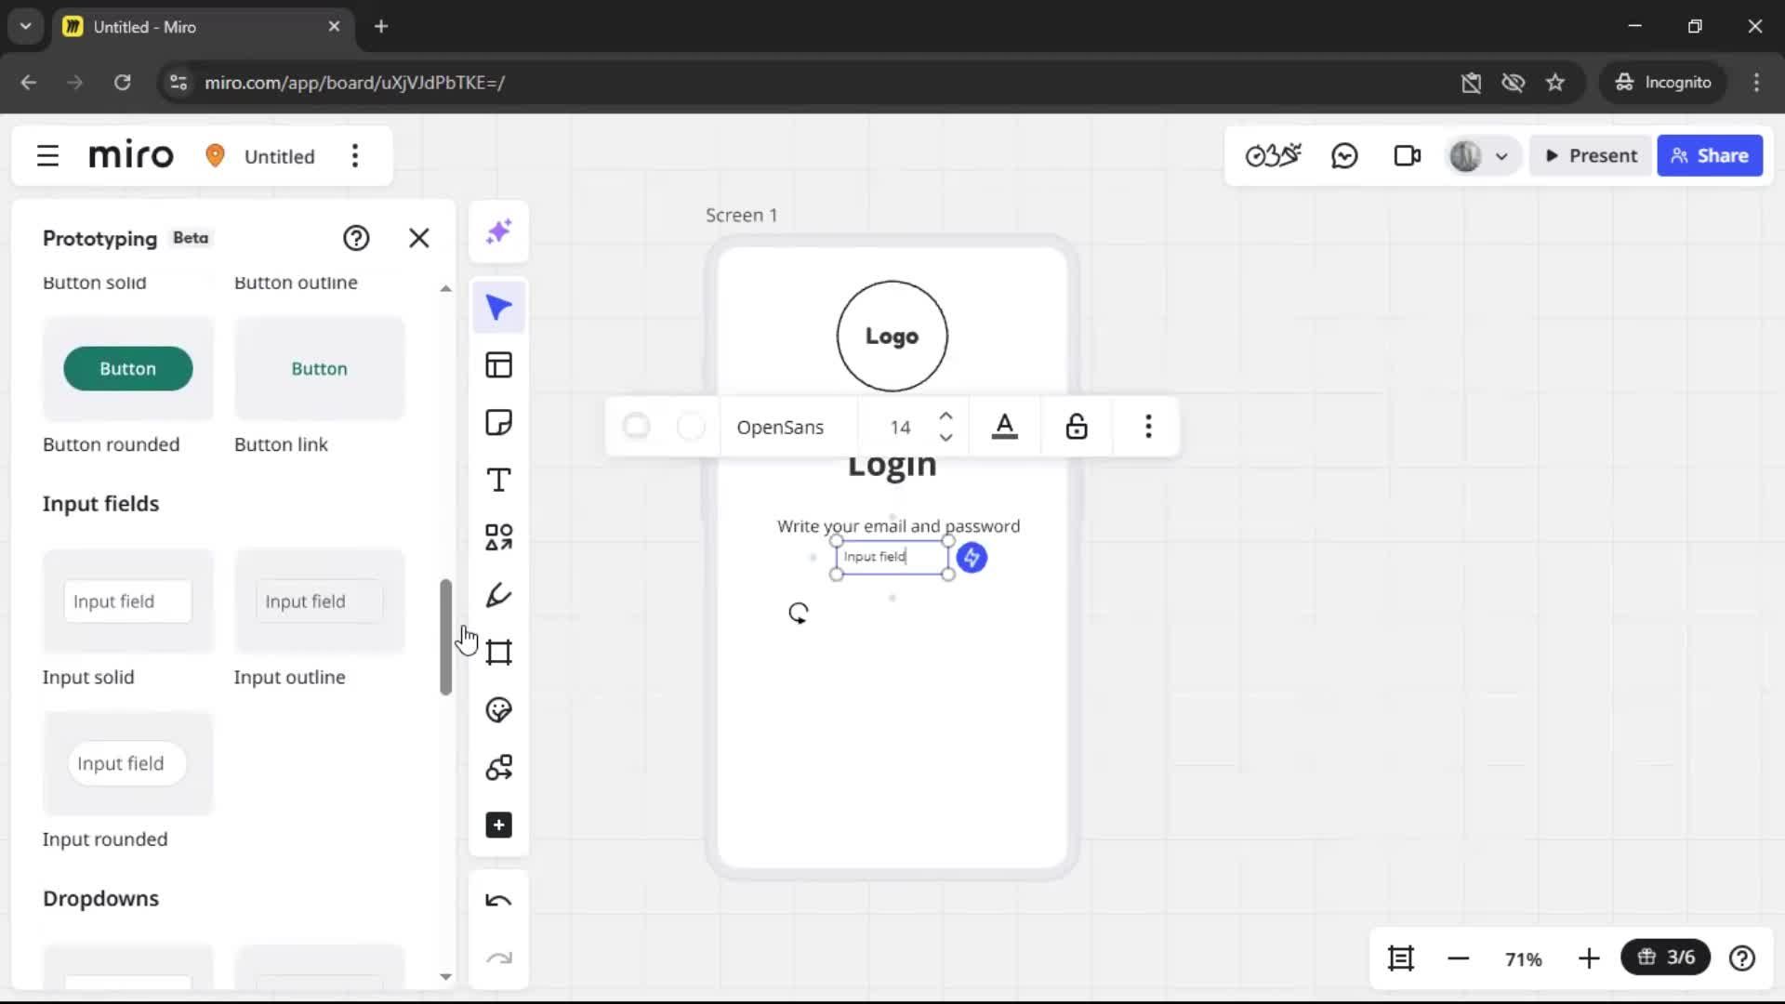Open the comments chat icon
The width and height of the screenshot is (1785, 1004).
(1345, 156)
